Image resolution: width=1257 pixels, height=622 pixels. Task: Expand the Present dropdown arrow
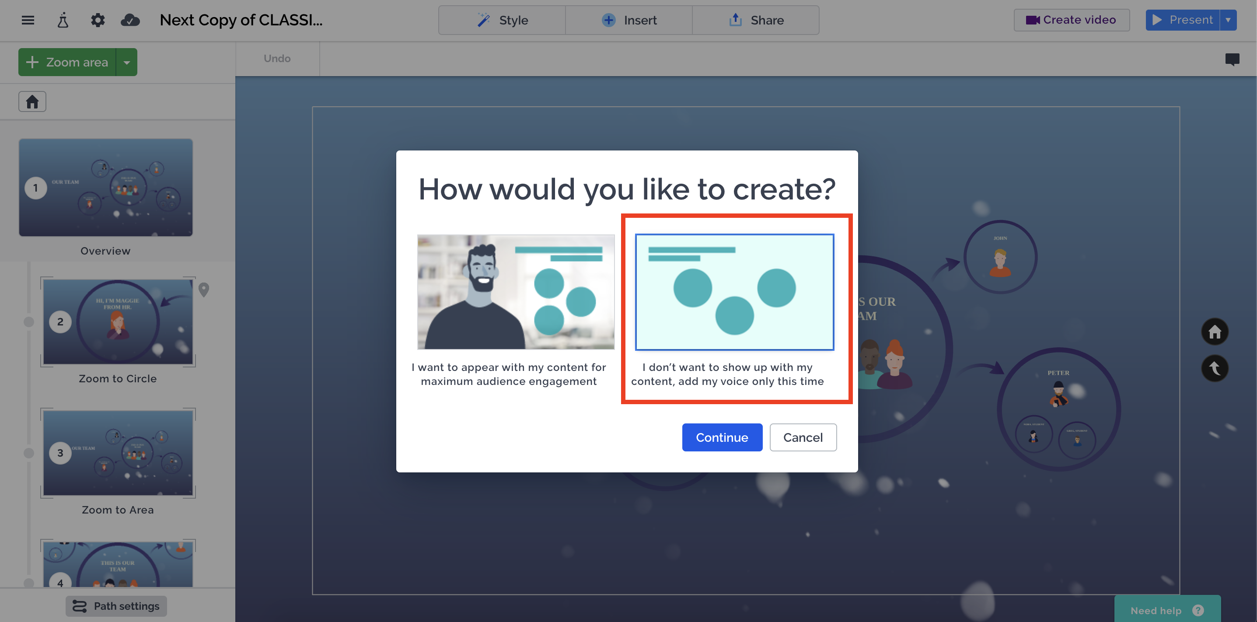coord(1228,20)
